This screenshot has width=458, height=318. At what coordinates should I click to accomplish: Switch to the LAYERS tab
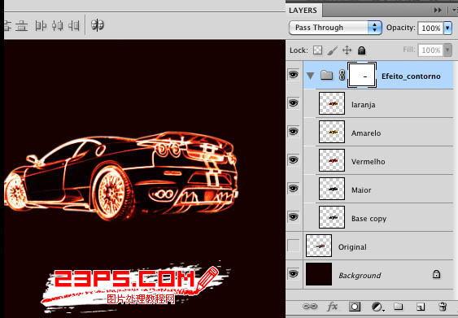point(303,11)
